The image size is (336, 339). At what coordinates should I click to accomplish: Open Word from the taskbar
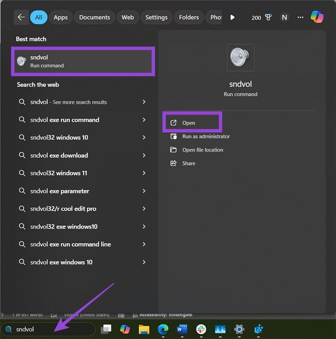(182, 329)
